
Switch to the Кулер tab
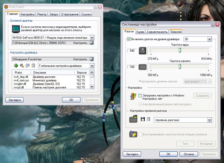(140, 32)
